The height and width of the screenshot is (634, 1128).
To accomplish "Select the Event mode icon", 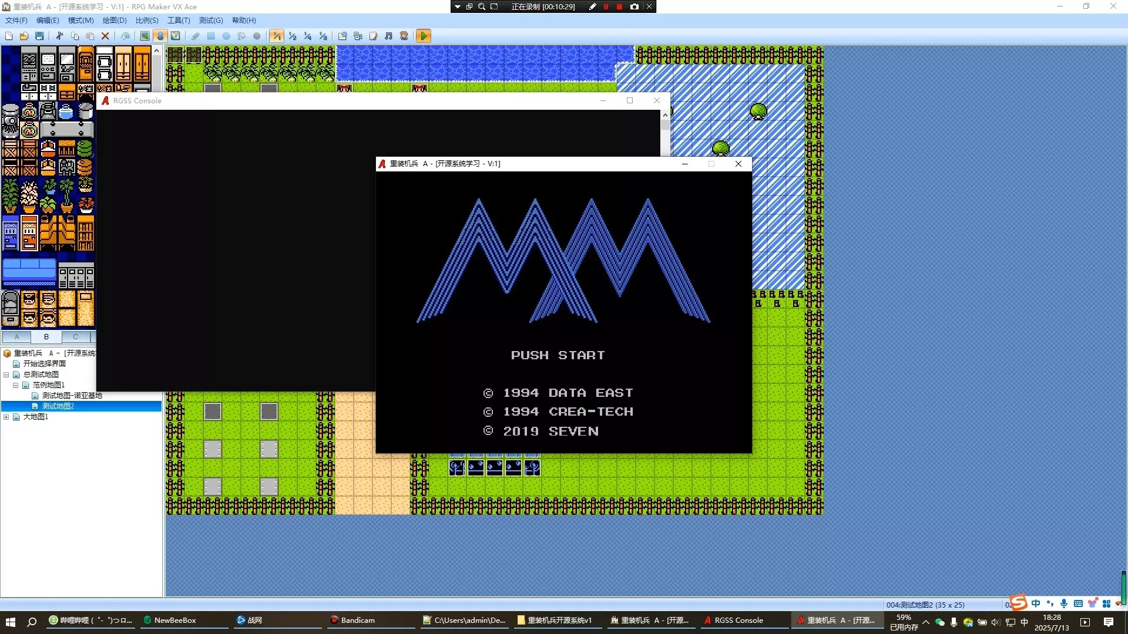I will pyautogui.click(x=160, y=36).
